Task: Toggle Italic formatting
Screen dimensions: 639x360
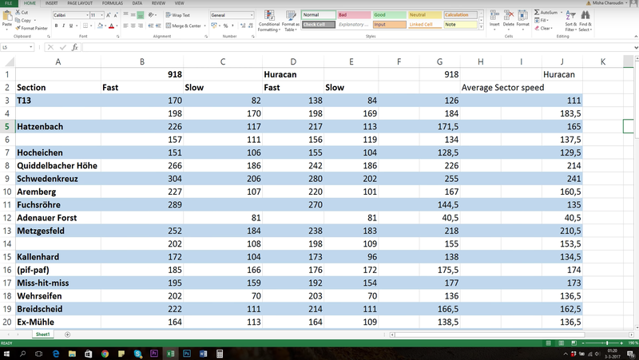Action: [64, 26]
